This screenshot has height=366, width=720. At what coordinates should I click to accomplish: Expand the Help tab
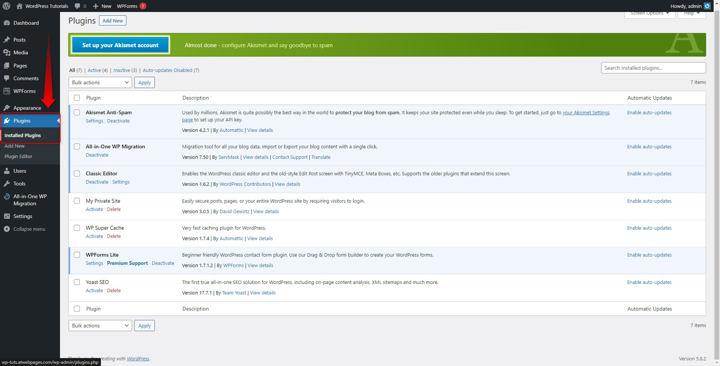click(x=692, y=14)
